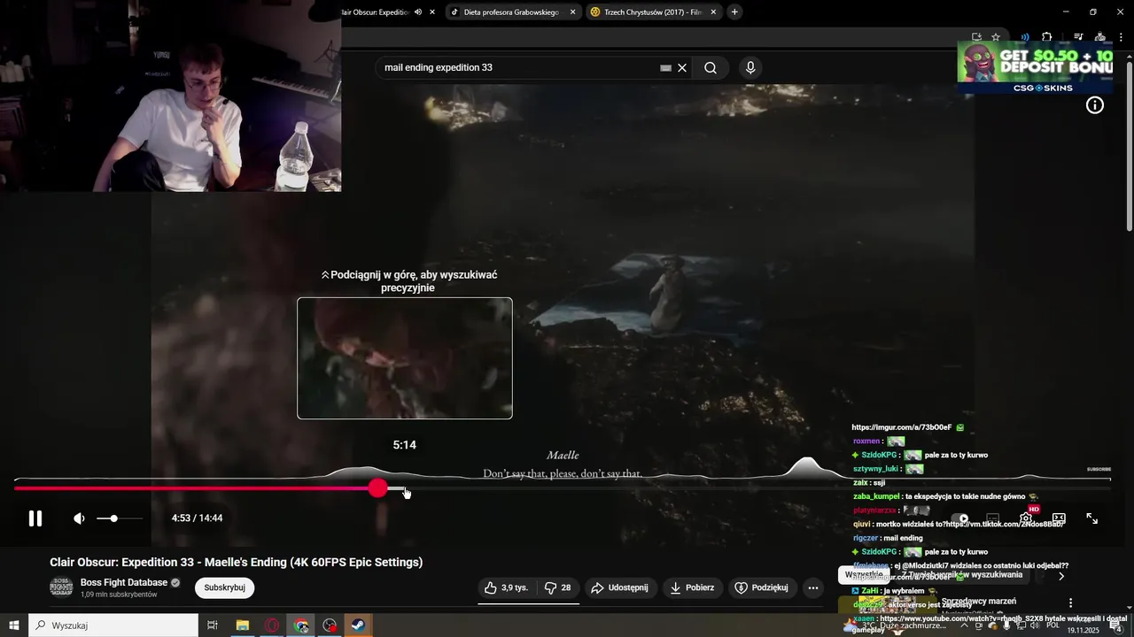Switch to theater mode
Screen dimensions: 1134x637
(1059, 518)
